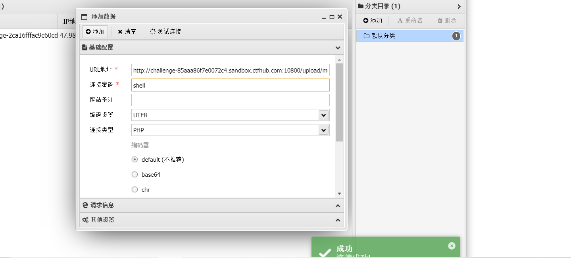
Task: Click the URL地址 input field
Action: click(231, 70)
